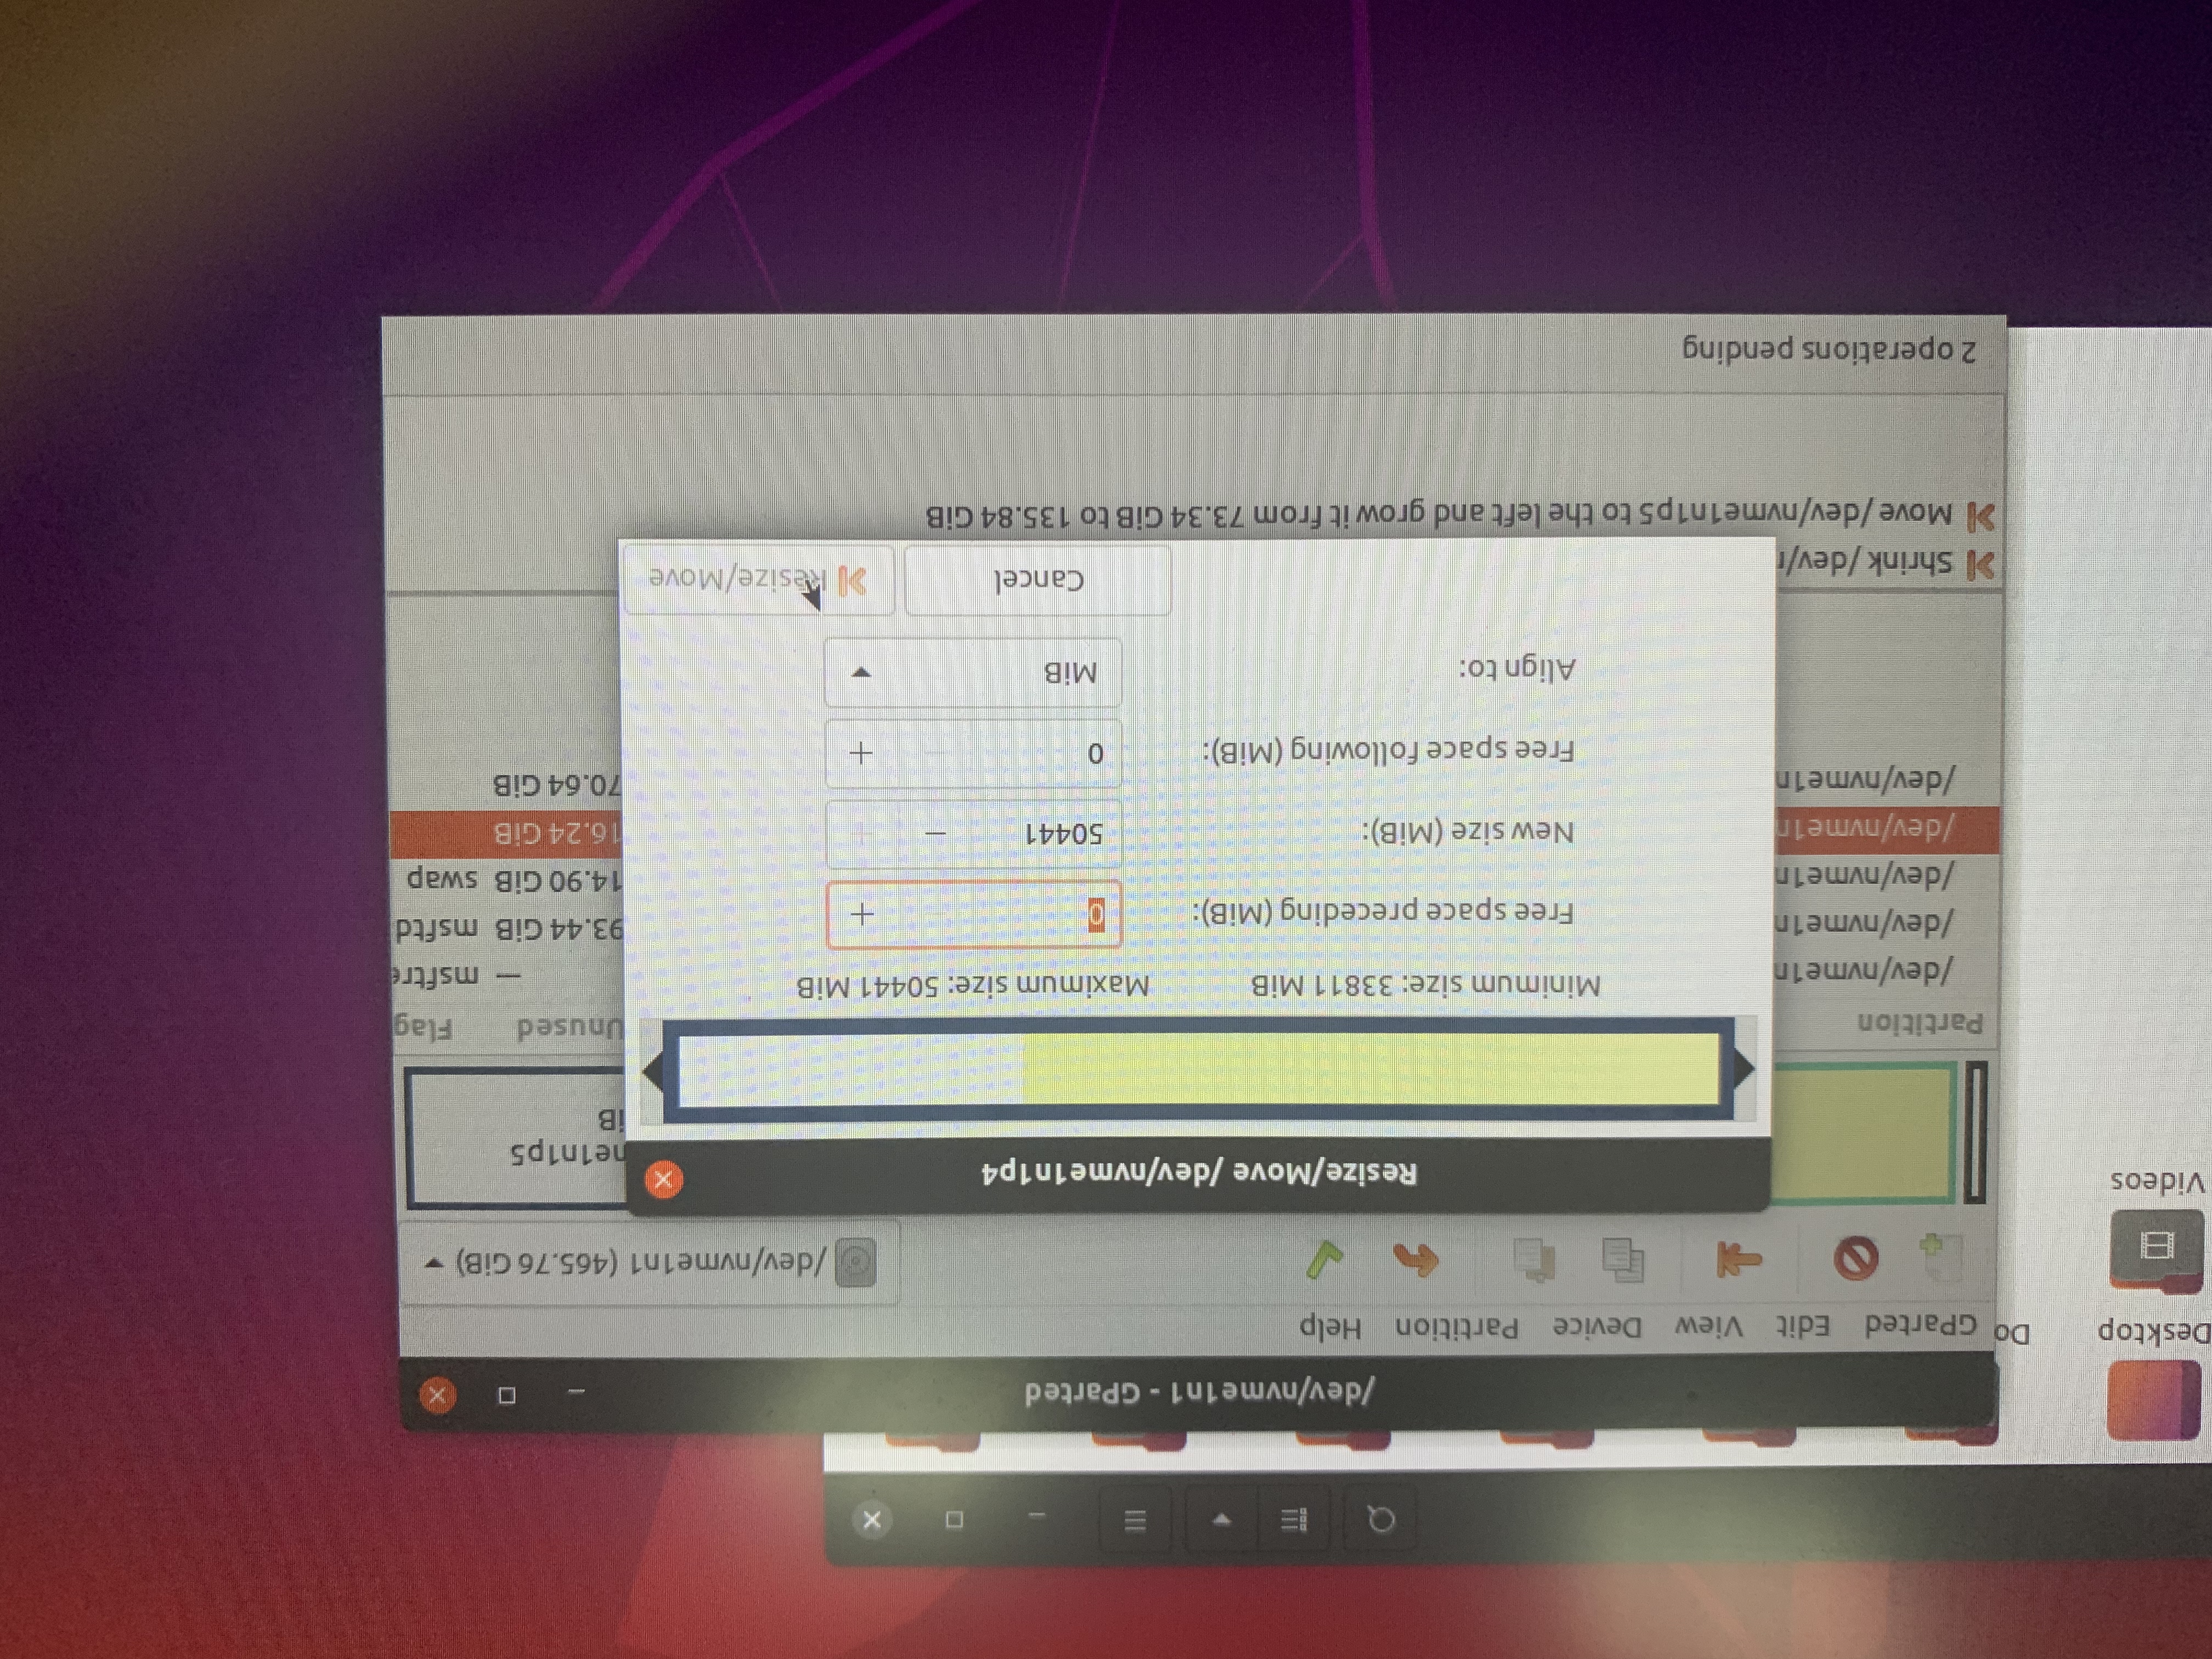
Task: Maximize the GParted window
Action: pyautogui.click(x=507, y=1395)
